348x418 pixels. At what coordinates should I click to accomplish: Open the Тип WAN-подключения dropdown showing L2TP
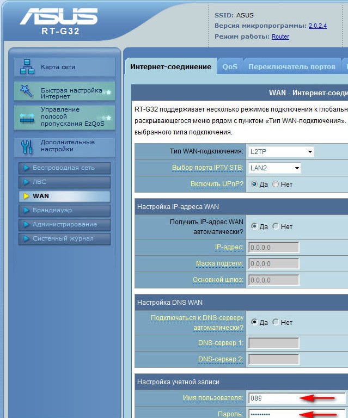[281, 152]
